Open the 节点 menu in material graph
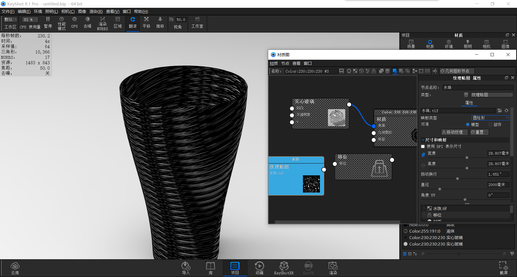This screenshot has height=277, width=517. pos(285,63)
